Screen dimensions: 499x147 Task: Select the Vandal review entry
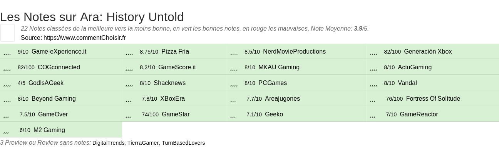click(407, 83)
